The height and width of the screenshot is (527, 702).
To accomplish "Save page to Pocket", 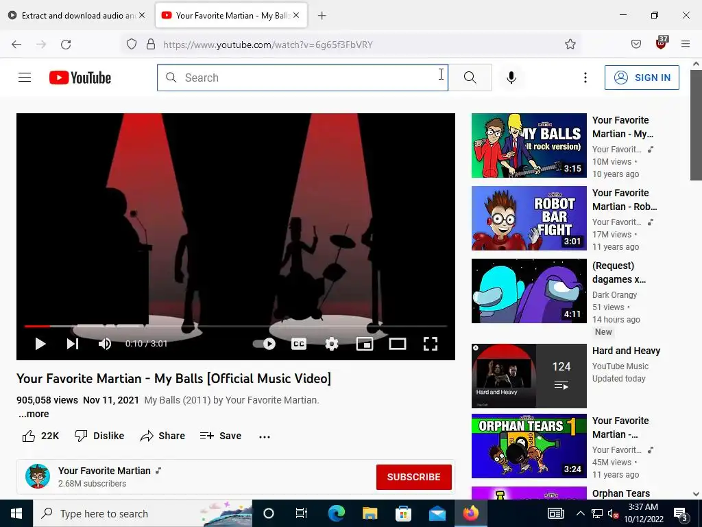I will [636, 44].
